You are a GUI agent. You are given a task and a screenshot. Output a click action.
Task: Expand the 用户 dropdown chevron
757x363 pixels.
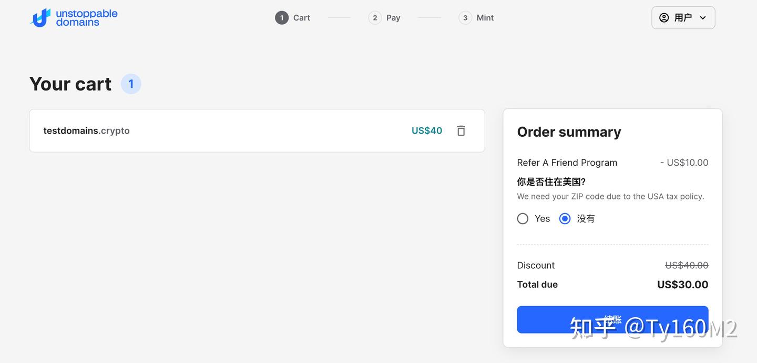click(x=703, y=18)
